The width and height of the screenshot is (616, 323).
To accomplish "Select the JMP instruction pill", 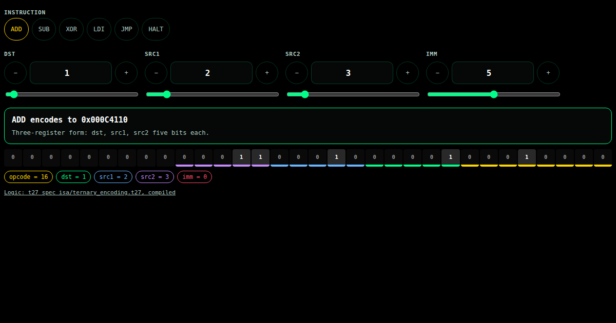I will click(126, 29).
